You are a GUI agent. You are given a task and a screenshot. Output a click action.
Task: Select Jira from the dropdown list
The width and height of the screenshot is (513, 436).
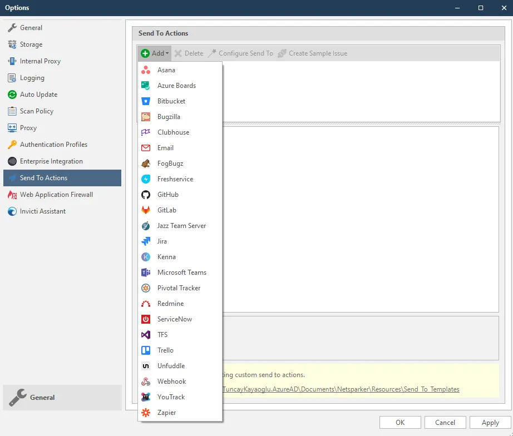point(180,241)
